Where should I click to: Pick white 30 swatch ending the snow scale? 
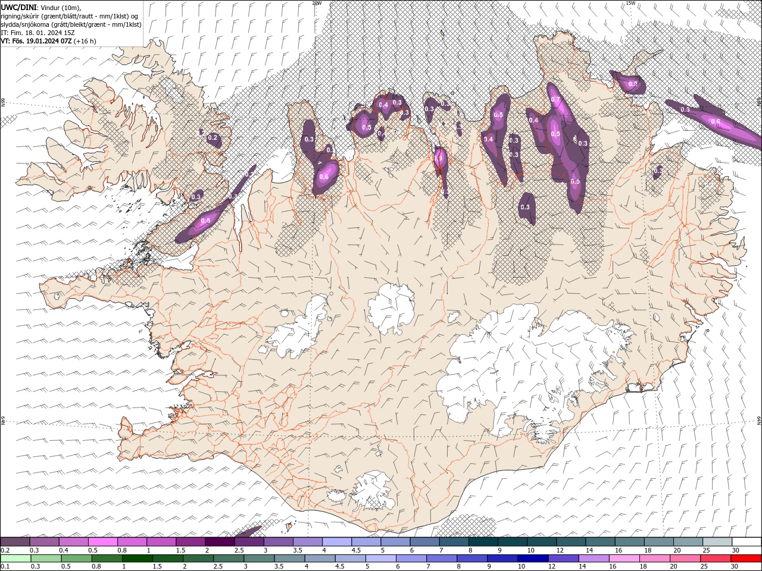tap(747, 542)
